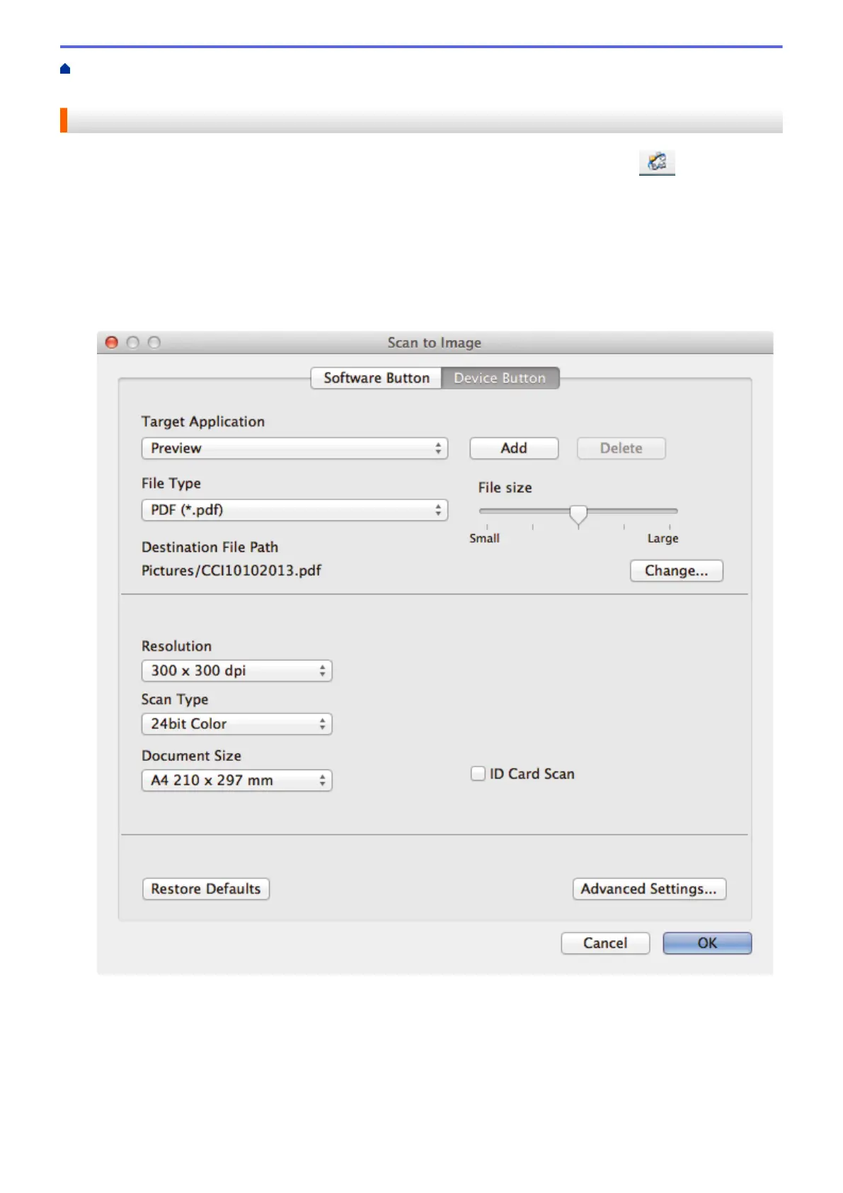This screenshot has width=843, height=1193.
Task: Click Change to edit the destination path
Action: pyautogui.click(x=677, y=571)
